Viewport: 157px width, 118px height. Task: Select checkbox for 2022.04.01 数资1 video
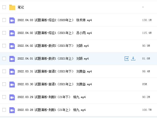[4, 58]
